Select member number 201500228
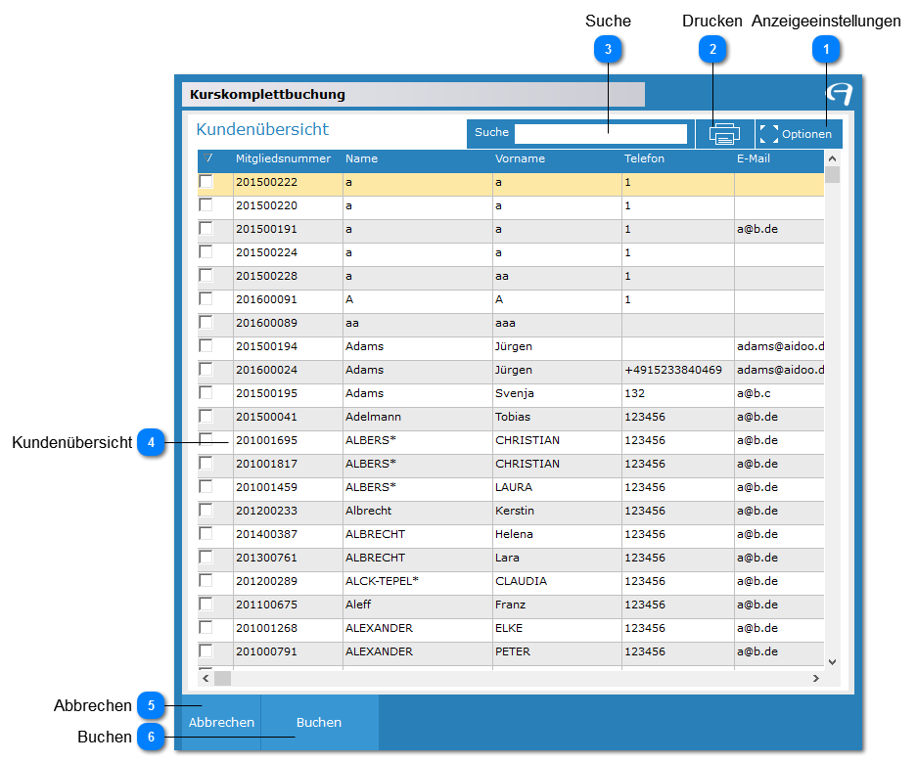This screenshot has width=917, height=762. click(x=266, y=276)
